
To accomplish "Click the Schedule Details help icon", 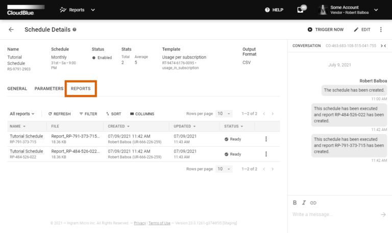I will click(75, 30).
